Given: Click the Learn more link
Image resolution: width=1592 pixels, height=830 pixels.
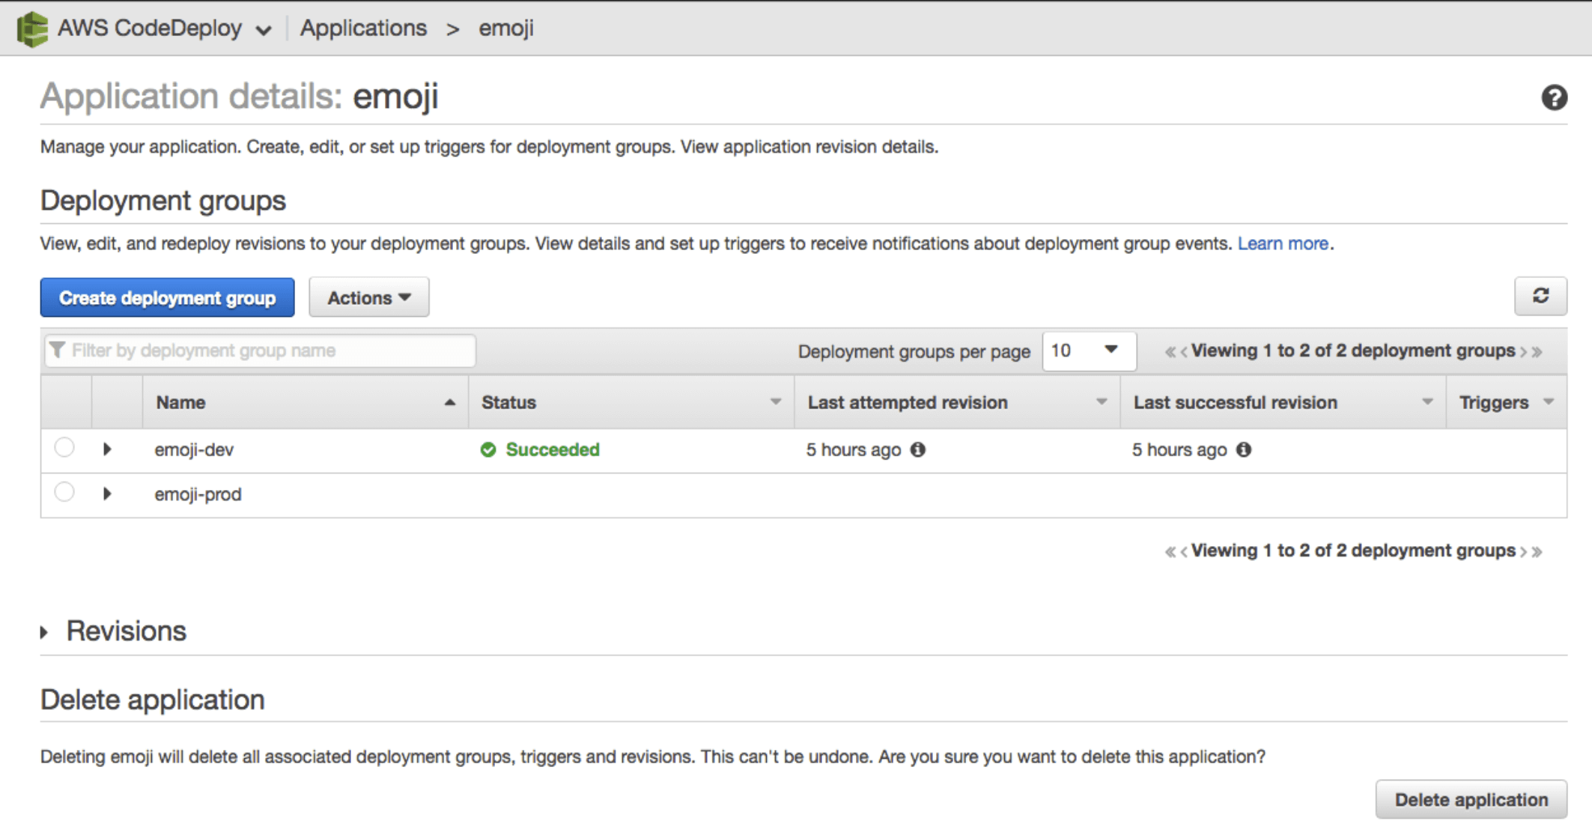Looking at the screenshot, I should 1282,243.
